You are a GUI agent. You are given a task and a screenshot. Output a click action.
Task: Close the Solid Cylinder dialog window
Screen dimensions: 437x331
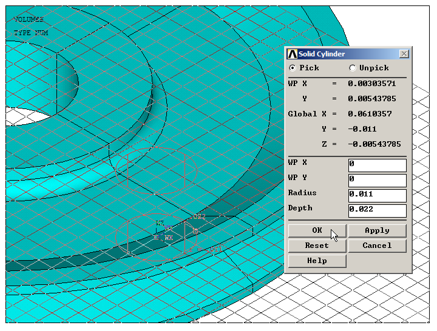[404, 54]
